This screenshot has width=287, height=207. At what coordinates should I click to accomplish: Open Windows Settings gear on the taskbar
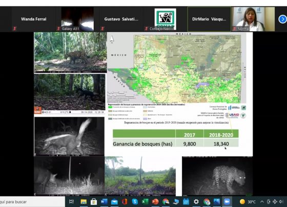point(196,202)
